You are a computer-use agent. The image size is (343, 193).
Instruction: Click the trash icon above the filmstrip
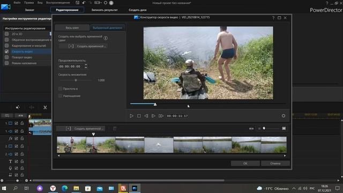(115, 129)
